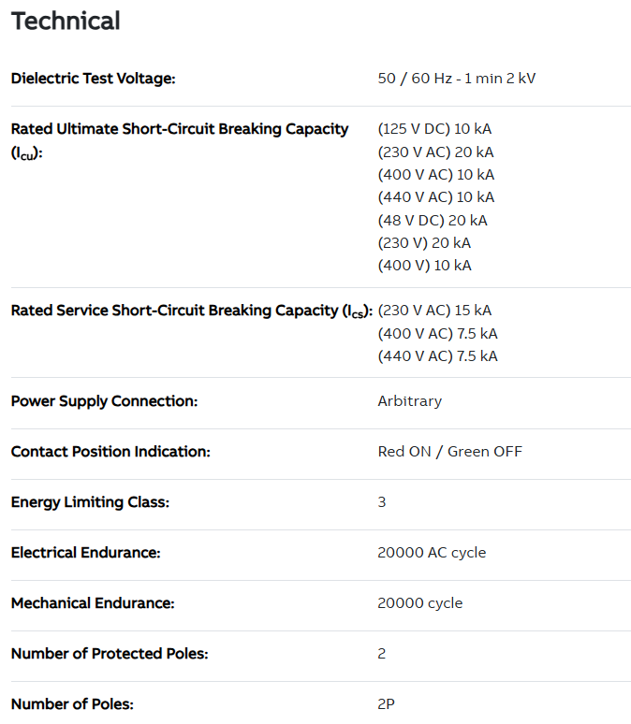Click the 20000 AC cycle value
Screen dimensions: 631x724
point(432,553)
